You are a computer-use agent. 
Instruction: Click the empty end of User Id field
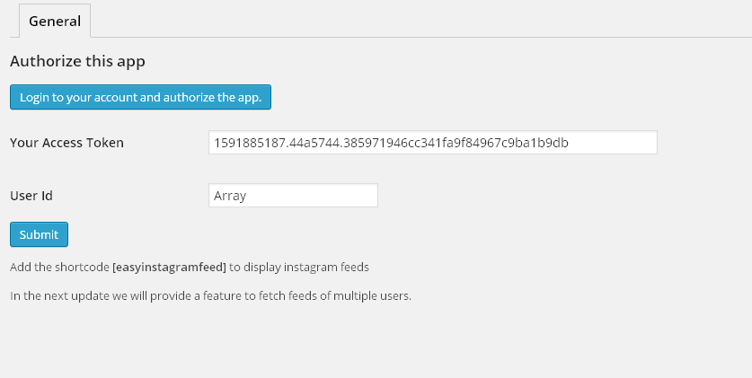click(341, 196)
